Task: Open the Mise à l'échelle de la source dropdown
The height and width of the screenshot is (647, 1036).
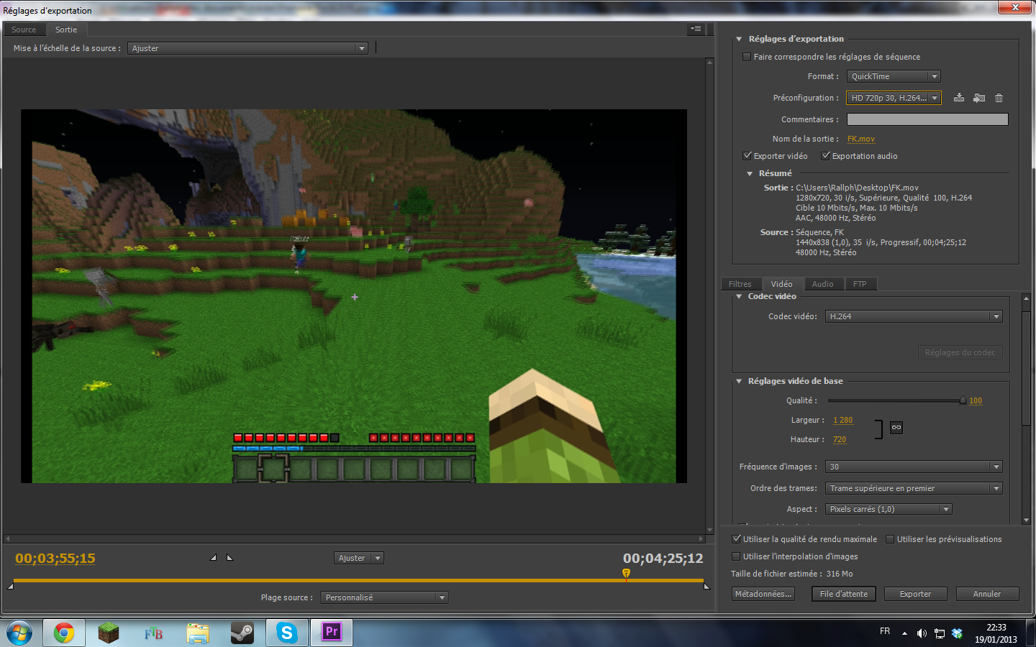Action: [x=247, y=48]
